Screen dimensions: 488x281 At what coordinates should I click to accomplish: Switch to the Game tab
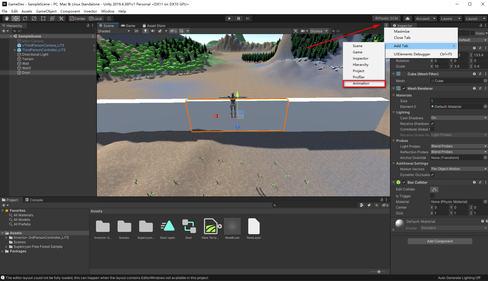point(128,26)
